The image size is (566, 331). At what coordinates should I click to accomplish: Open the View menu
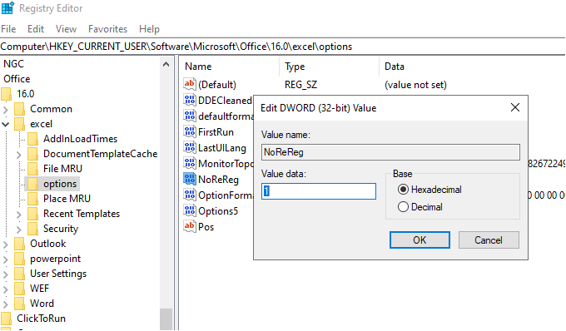[66, 29]
